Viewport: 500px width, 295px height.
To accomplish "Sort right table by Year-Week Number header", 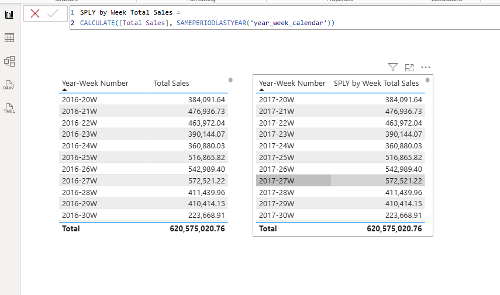I will tap(292, 83).
